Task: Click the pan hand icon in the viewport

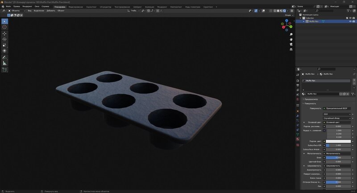Action: click(291, 38)
